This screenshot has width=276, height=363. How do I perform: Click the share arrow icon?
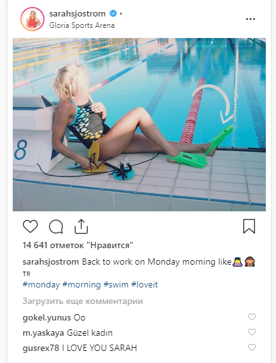(81, 226)
